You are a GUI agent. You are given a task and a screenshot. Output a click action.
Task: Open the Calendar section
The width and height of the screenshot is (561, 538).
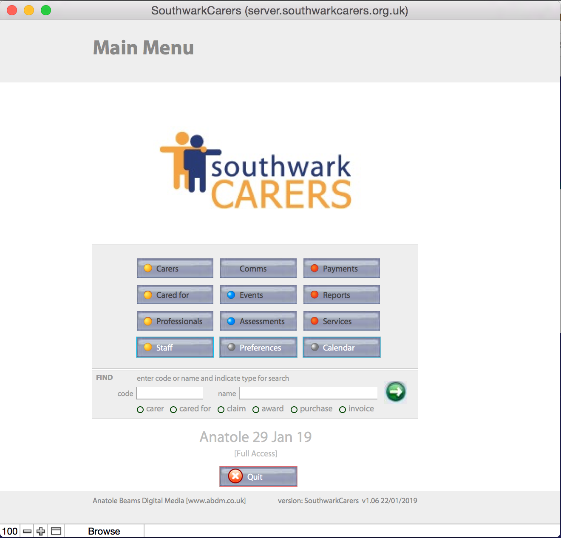point(342,347)
